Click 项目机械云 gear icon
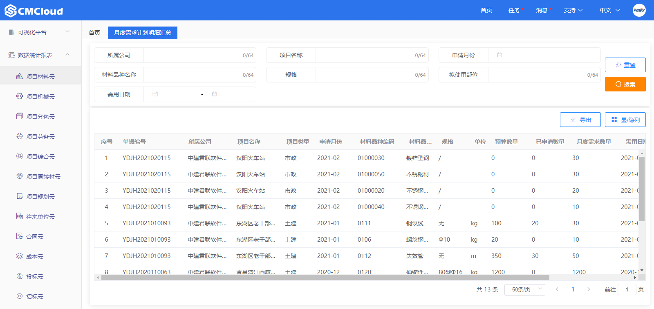Screen dimensions: 654x309 [x=20, y=96]
